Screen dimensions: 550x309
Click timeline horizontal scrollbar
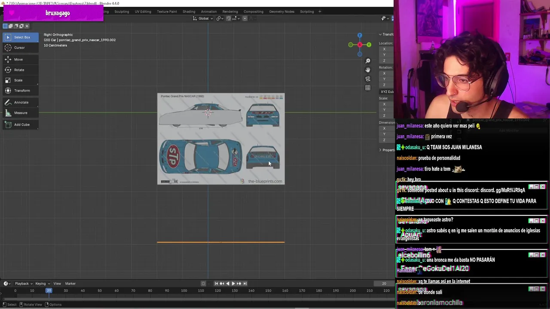[x=197, y=298]
